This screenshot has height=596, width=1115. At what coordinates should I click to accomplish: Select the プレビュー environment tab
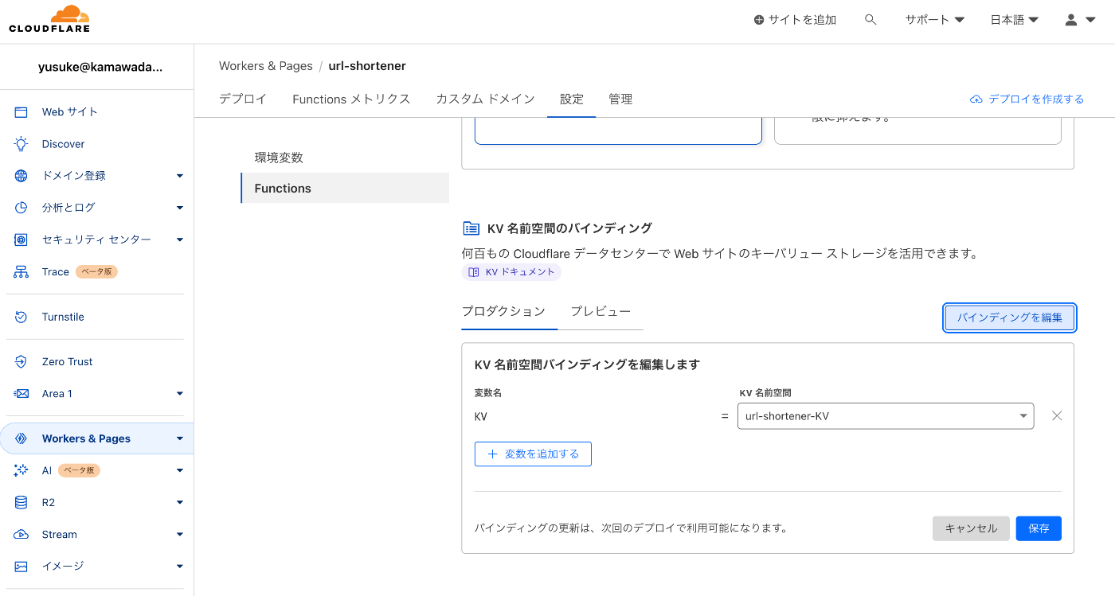click(601, 311)
